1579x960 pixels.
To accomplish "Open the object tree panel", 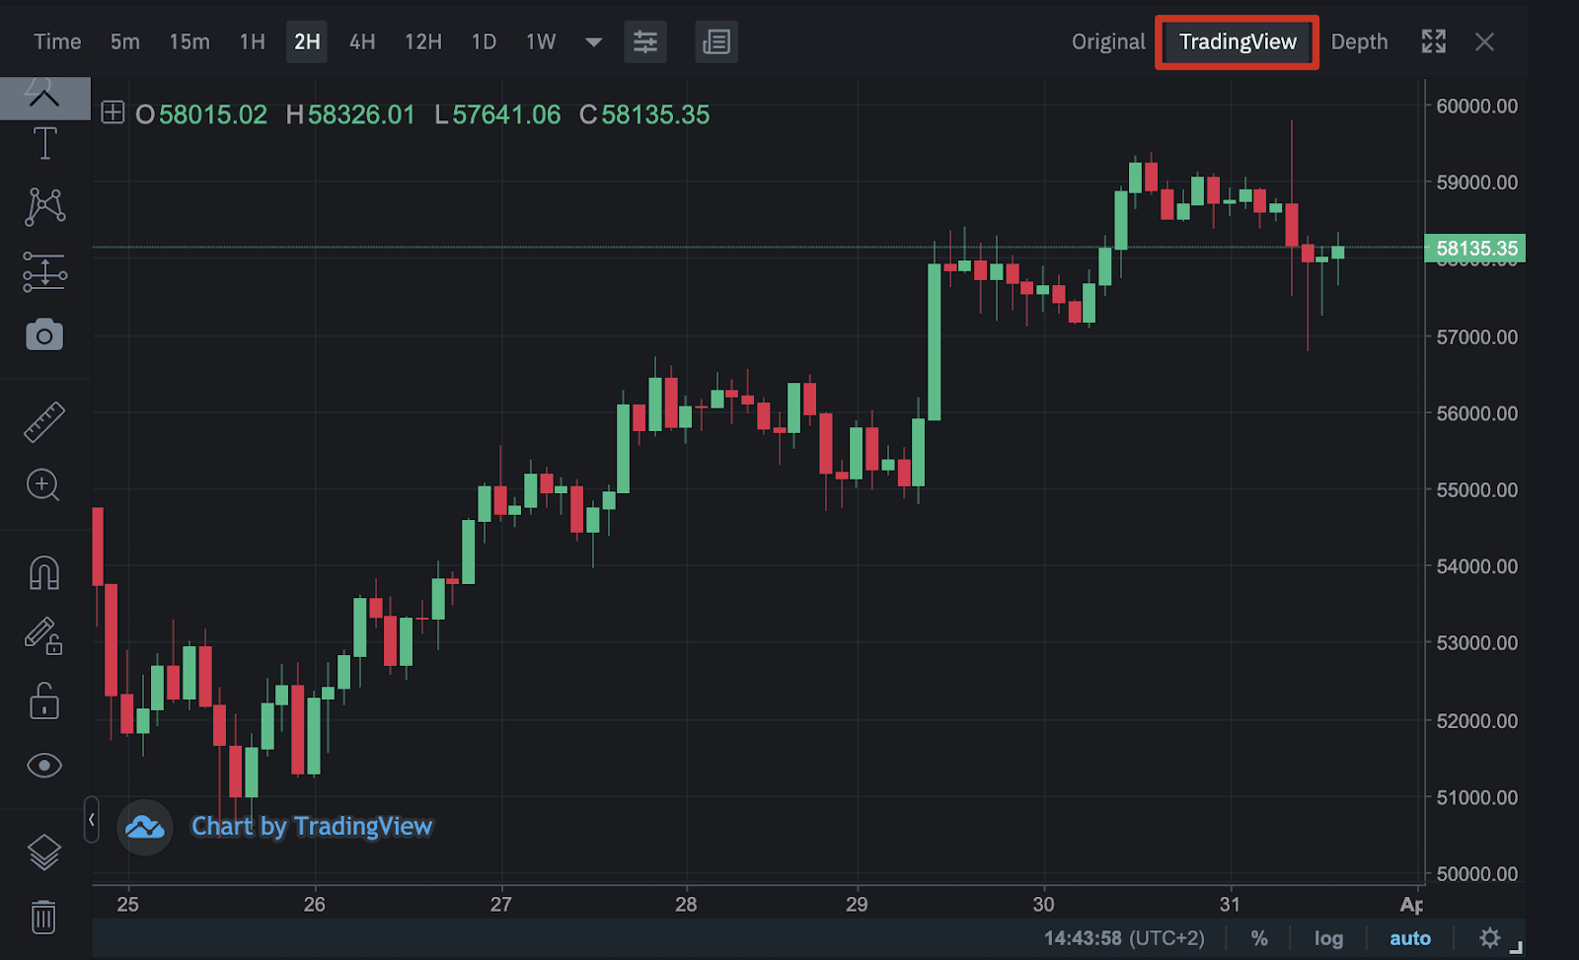I will point(716,41).
